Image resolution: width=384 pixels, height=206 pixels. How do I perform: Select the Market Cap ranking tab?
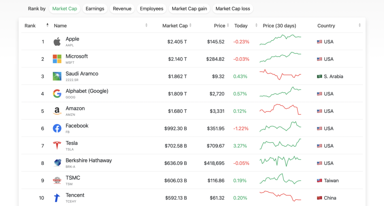click(64, 9)
